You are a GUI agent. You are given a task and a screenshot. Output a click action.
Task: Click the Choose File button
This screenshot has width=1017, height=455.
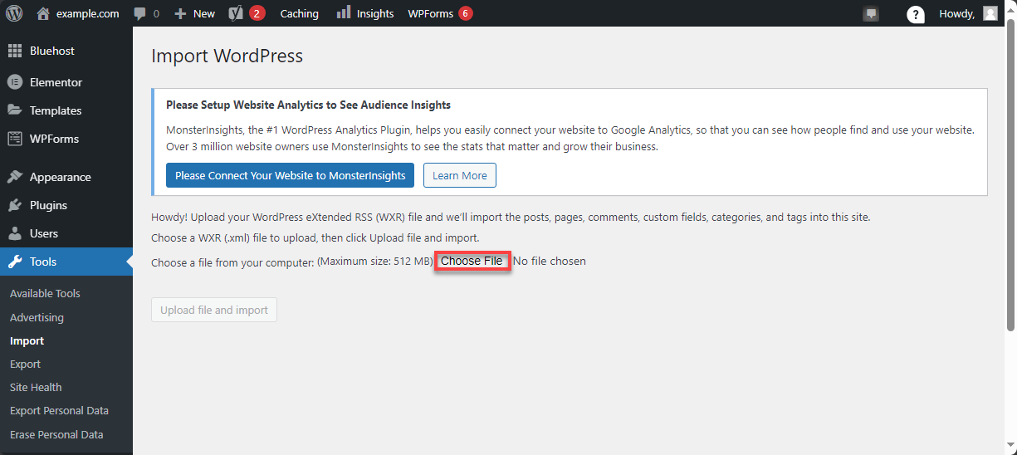click(x=472, y=261)
